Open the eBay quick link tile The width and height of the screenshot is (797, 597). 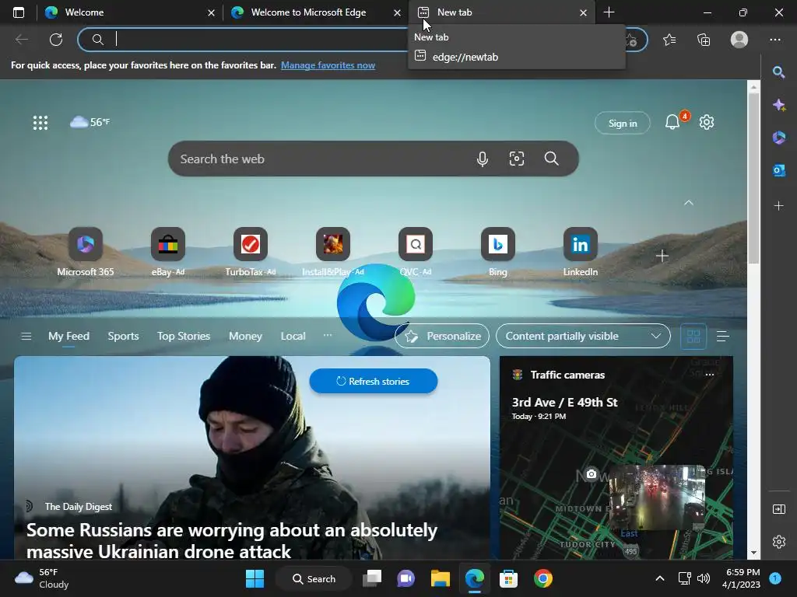tap(168, 253)
